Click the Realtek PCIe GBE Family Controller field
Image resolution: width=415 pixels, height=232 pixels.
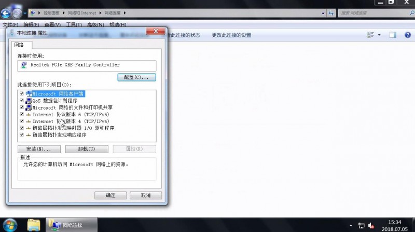click(87, 65)
